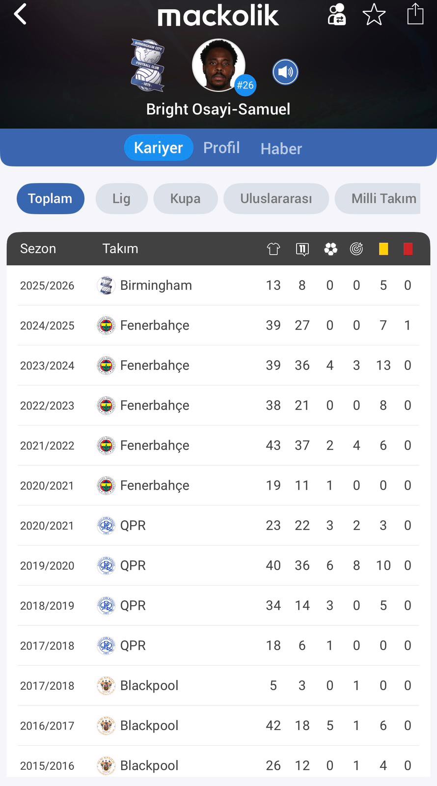The image size is (437, 786).
Task: Open the 2025/2026 Birmingham season row
Action: 218,285
